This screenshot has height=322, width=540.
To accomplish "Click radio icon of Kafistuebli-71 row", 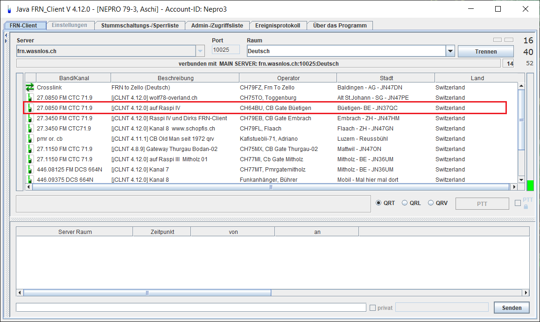I will point(30,139).
